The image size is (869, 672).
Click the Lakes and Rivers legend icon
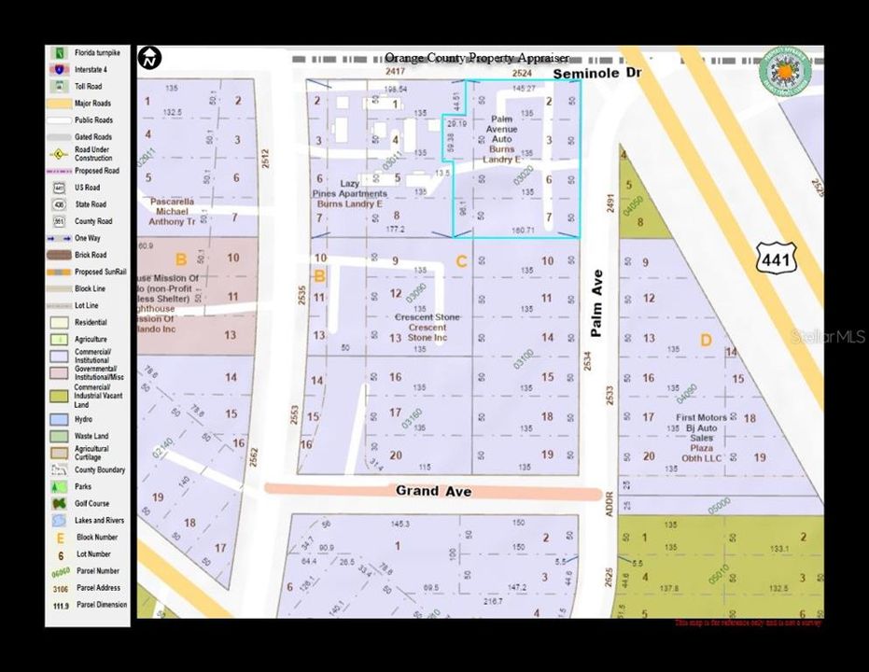pyautogui.click(x=60, y=521)
